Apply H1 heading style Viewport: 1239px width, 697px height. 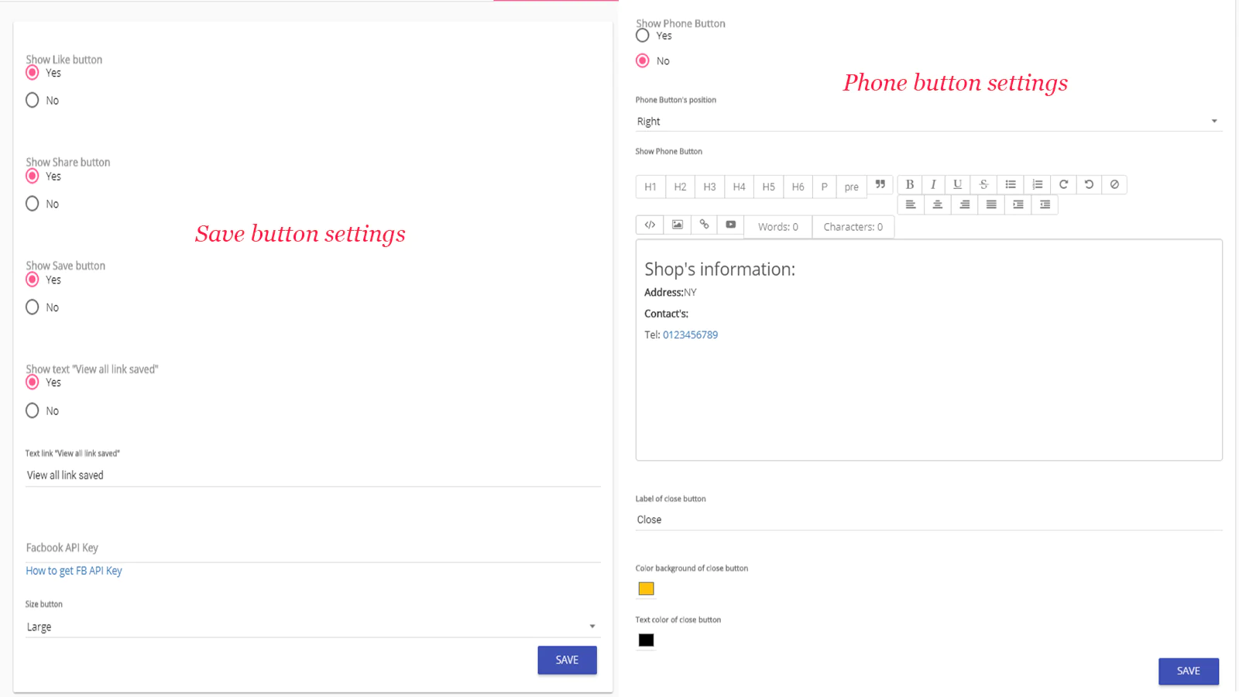(650, 187)
